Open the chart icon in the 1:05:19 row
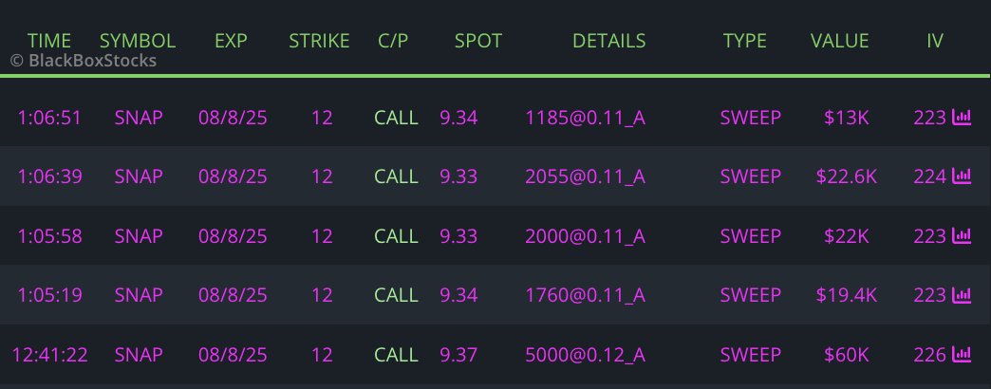The height and width of the screenshot is (389, 991). coord(962,295)
